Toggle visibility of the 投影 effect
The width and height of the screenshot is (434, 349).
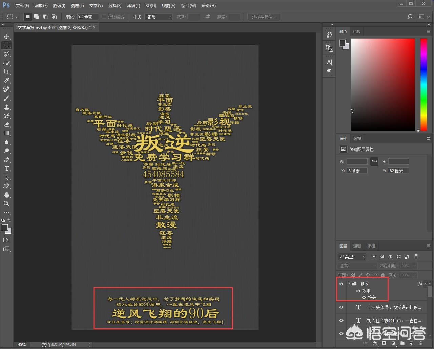point(364,298)
